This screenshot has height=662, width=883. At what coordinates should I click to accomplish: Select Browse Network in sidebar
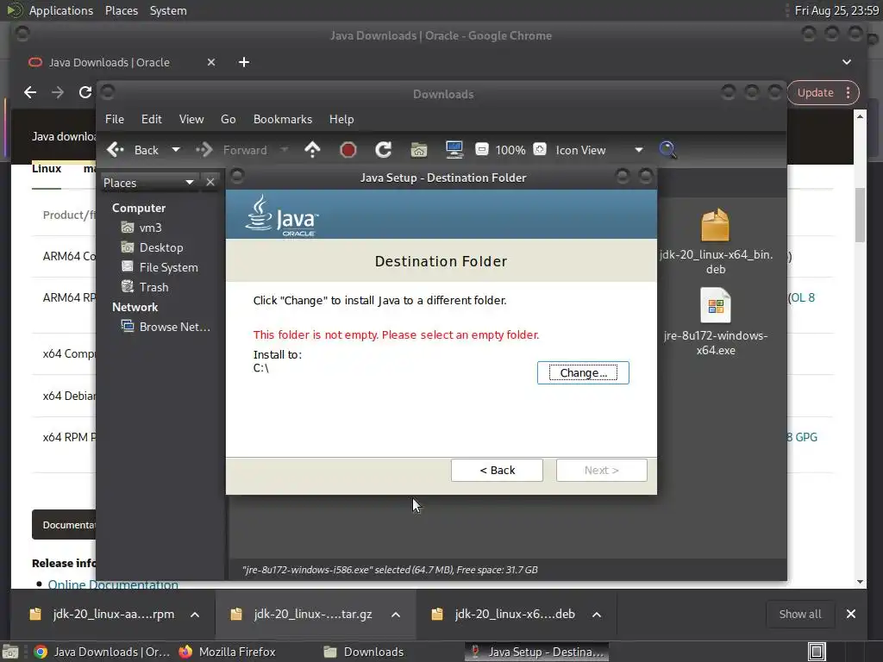click(174, 327)
